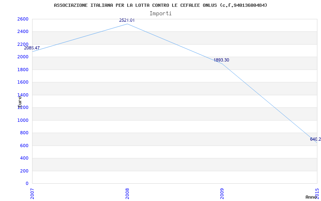Click the data label 1893.30

221,60
